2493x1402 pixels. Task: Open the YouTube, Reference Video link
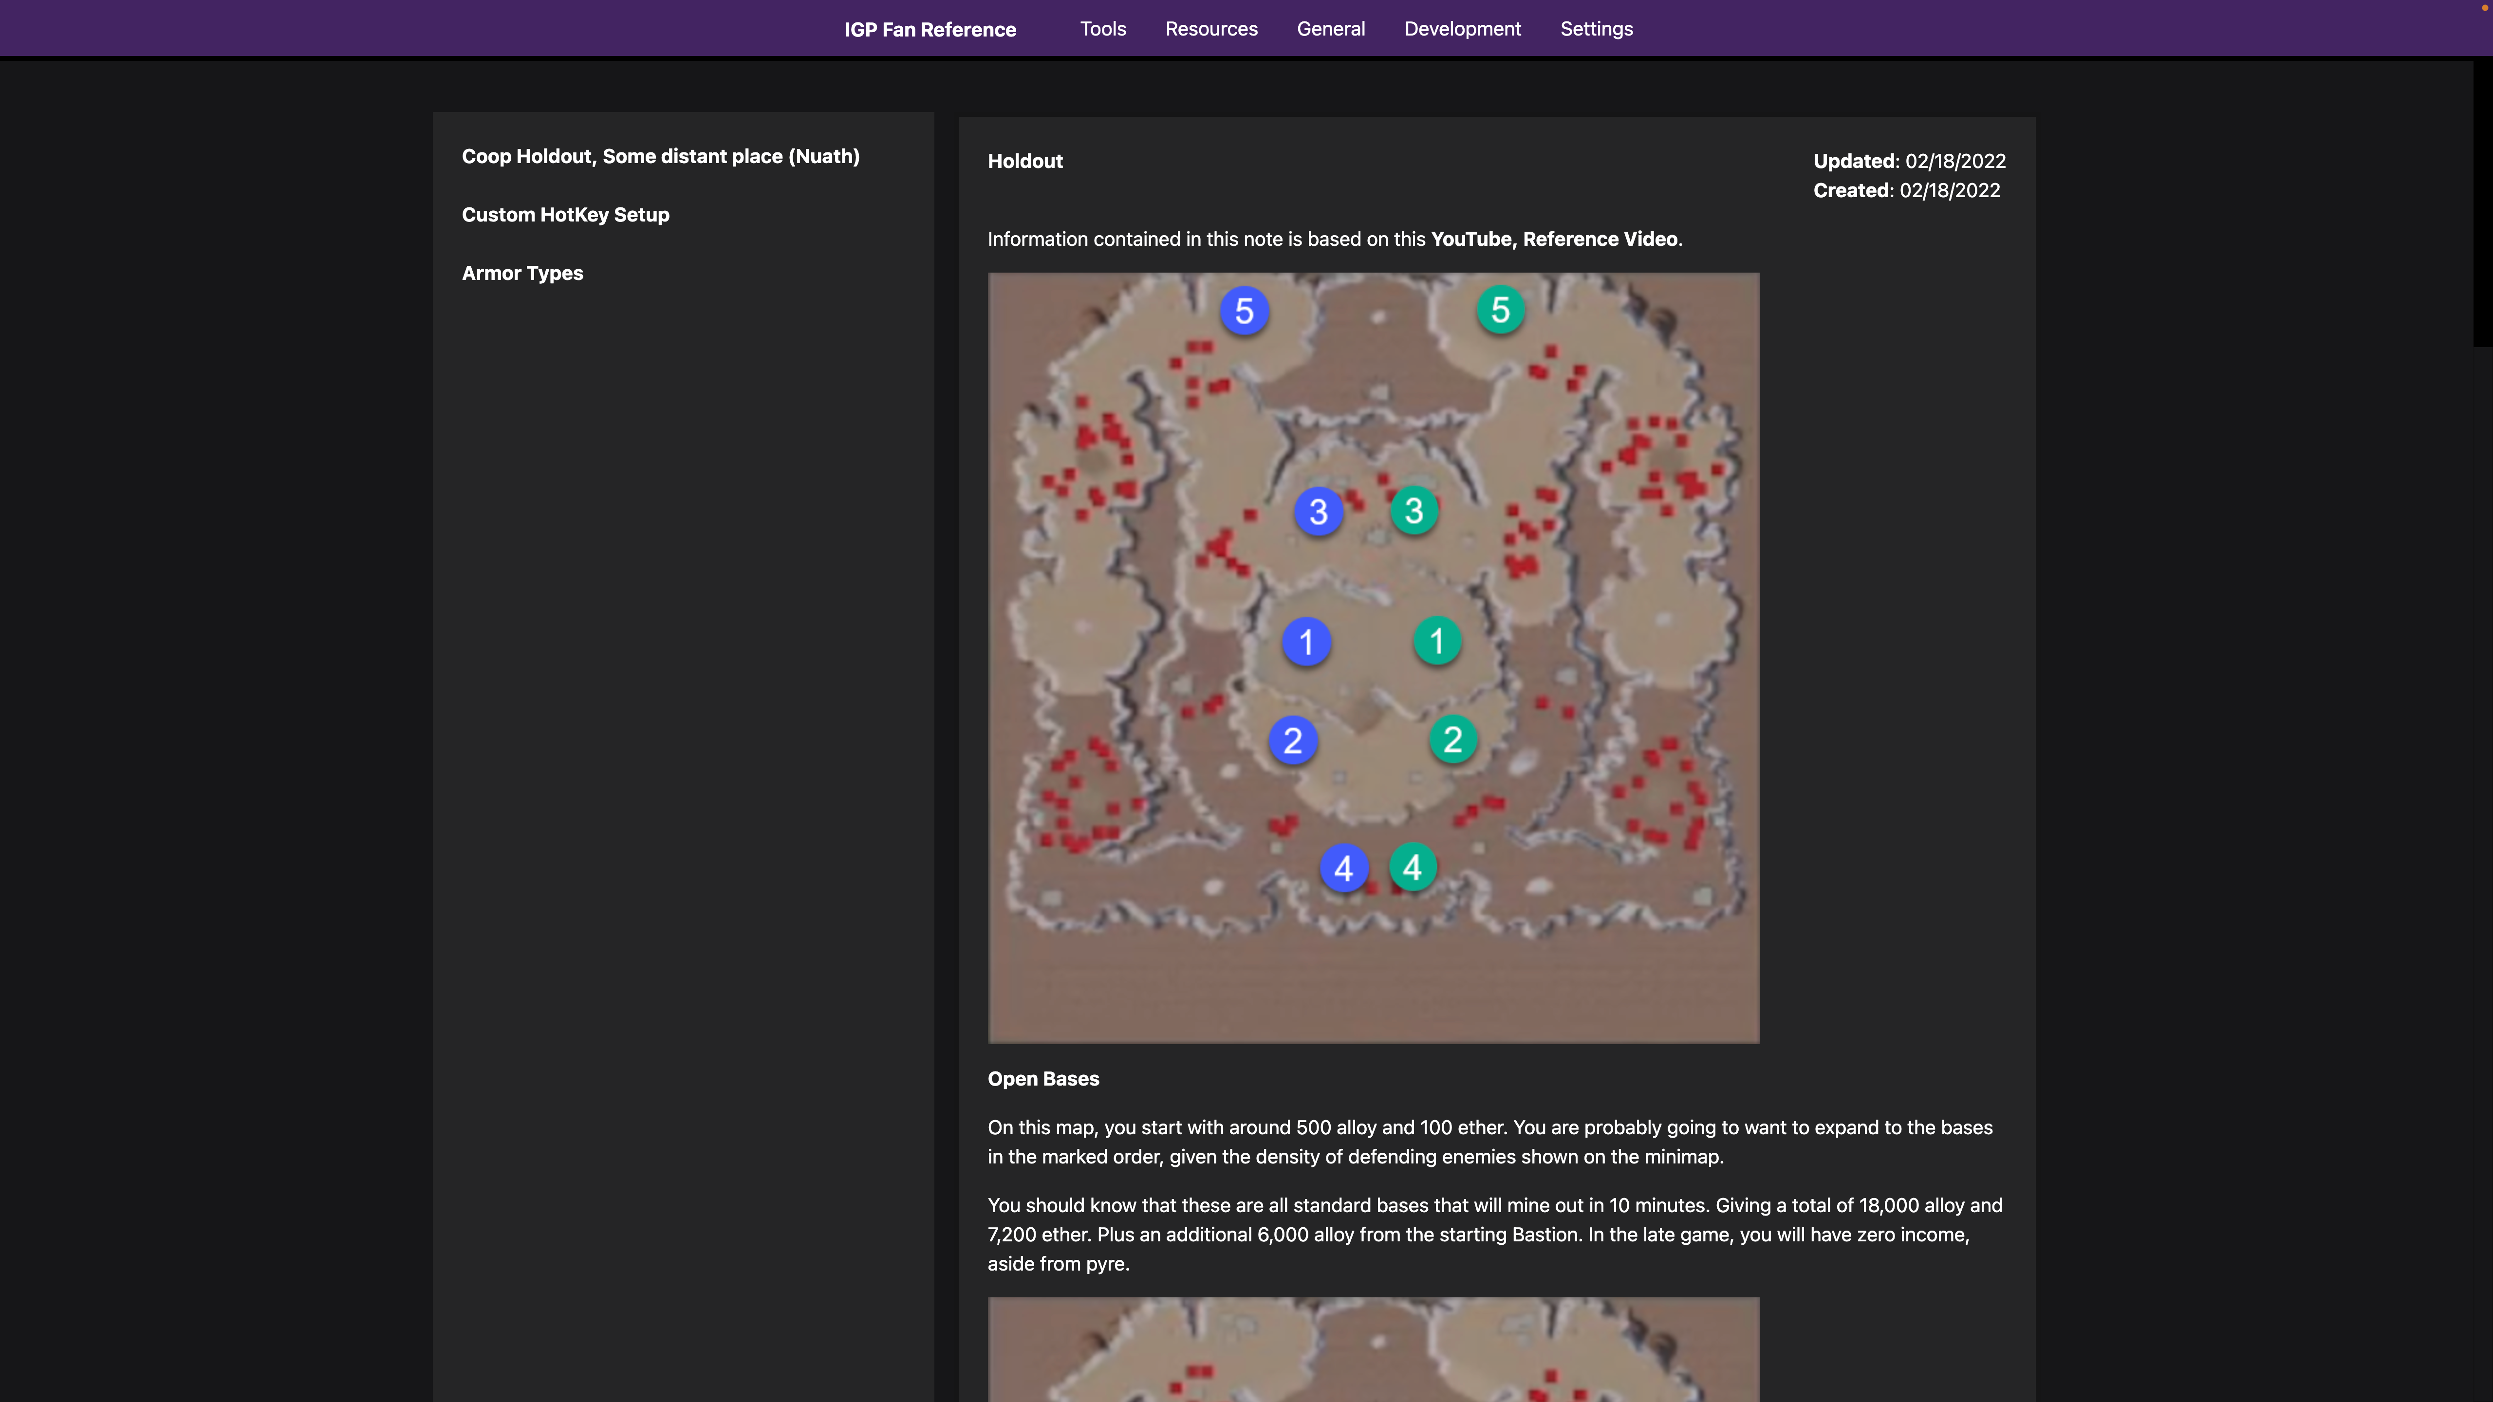(x=1554, y=239)
